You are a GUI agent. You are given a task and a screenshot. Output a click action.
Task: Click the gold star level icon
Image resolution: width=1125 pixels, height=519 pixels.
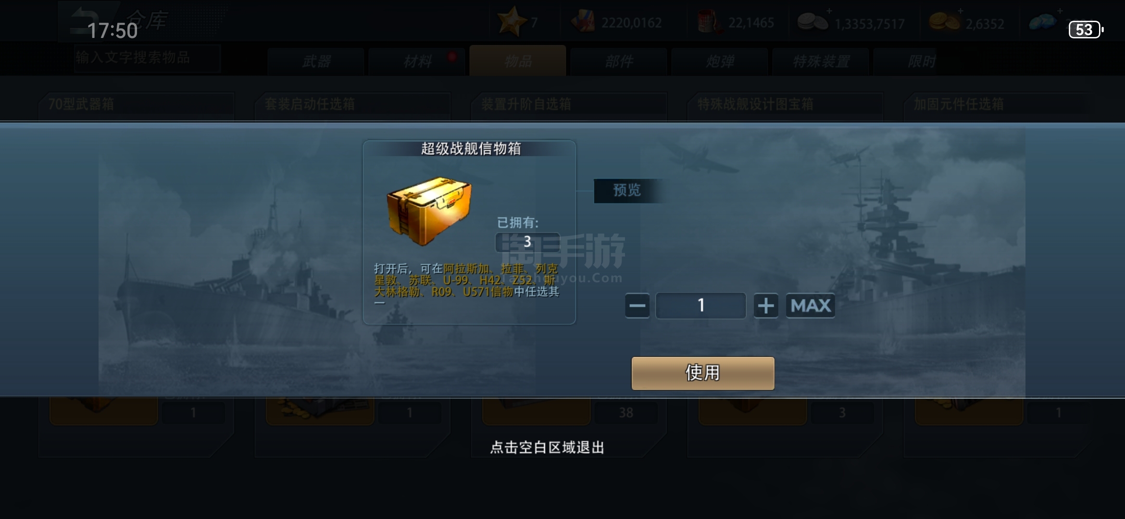[511, 22]
